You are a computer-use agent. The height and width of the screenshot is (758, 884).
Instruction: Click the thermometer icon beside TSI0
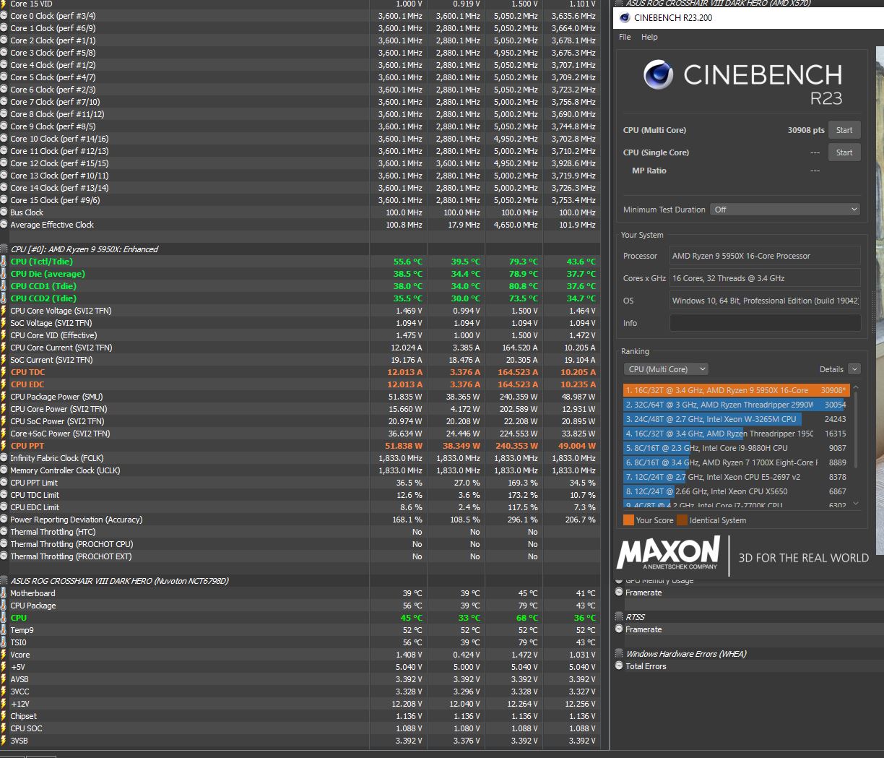pyautogui.click(x=4, y=642)
